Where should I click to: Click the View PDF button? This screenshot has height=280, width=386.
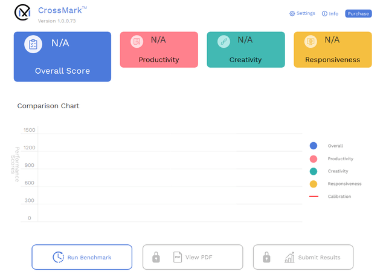tap(193, 257)
